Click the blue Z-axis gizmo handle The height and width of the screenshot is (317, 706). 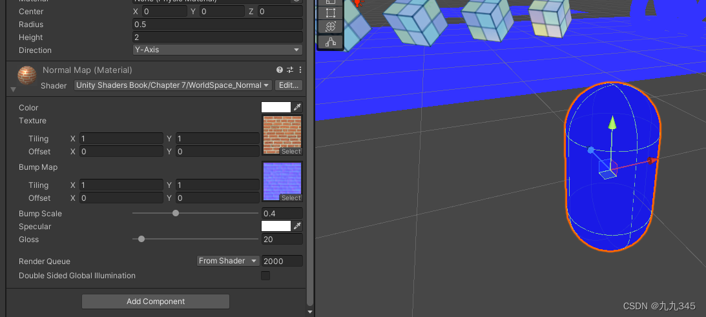click(591, 150)
